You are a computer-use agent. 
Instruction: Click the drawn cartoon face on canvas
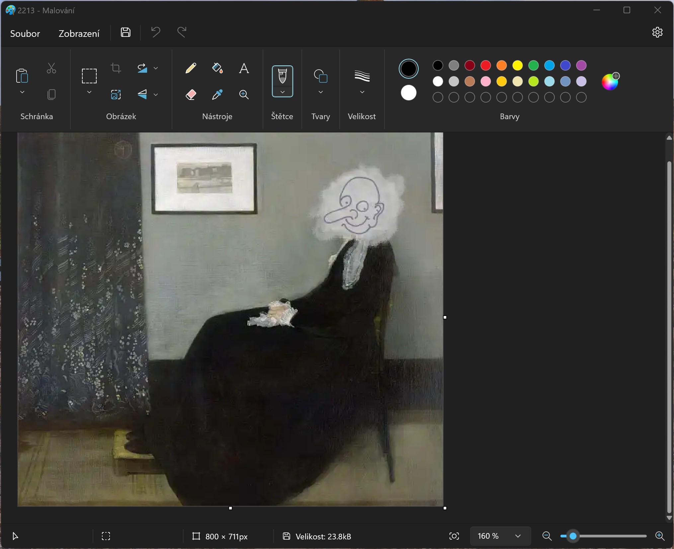[x=355, y=205]
